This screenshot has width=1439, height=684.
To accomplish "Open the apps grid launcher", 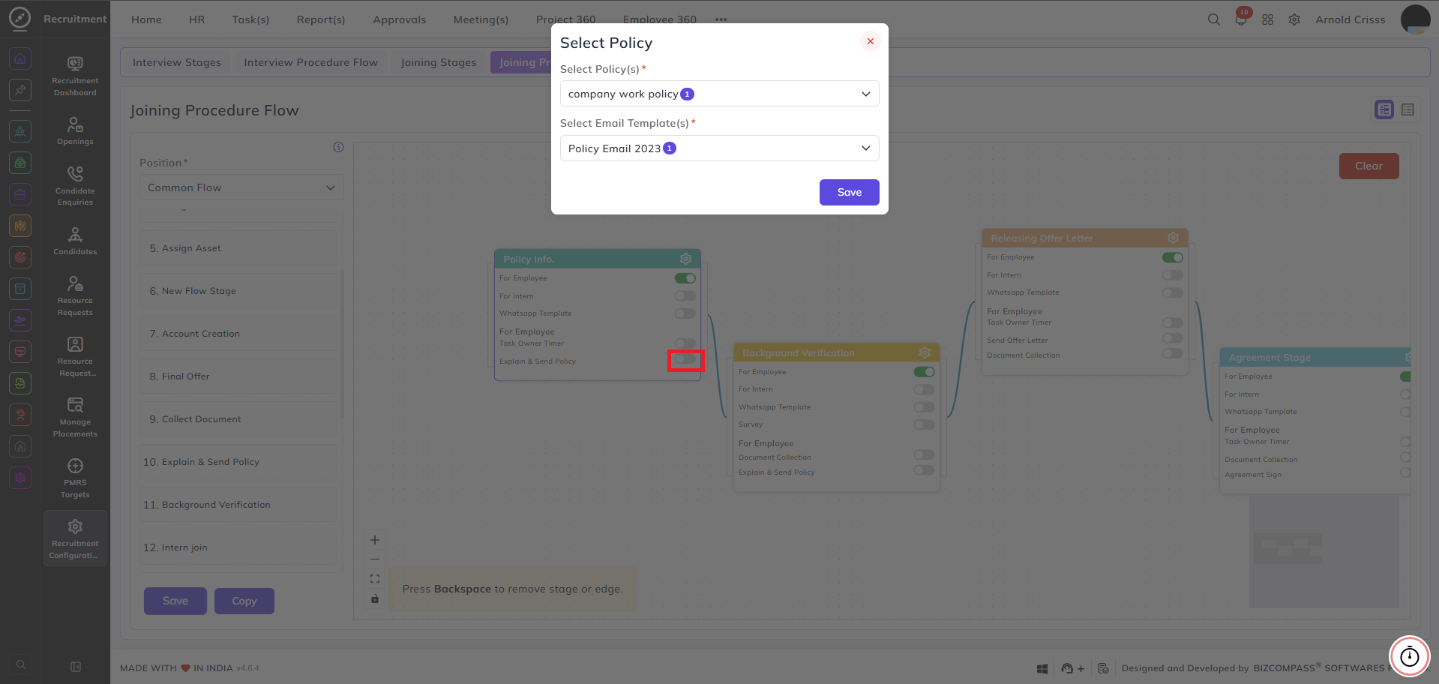I will [x=1267, y=19].
